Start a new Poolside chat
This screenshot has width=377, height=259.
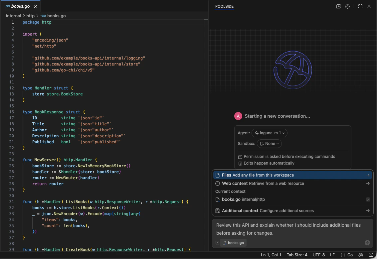pos(338,7)
